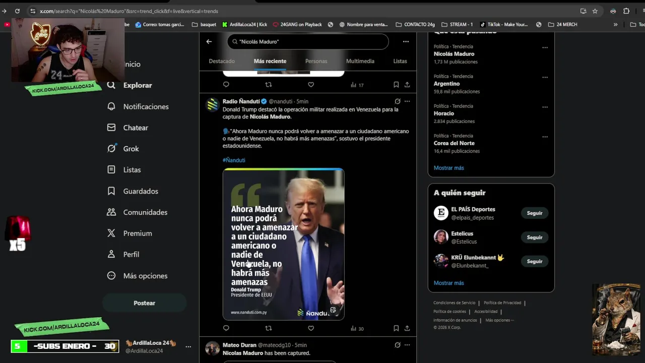645x363 pixels.
Task: Follow Estelicus
Action: 535,237
